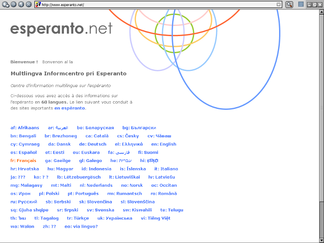Choose the "de: Deutsch" language link
The height and width of the screenshot is (243, 324).
[x=93, y=144]
